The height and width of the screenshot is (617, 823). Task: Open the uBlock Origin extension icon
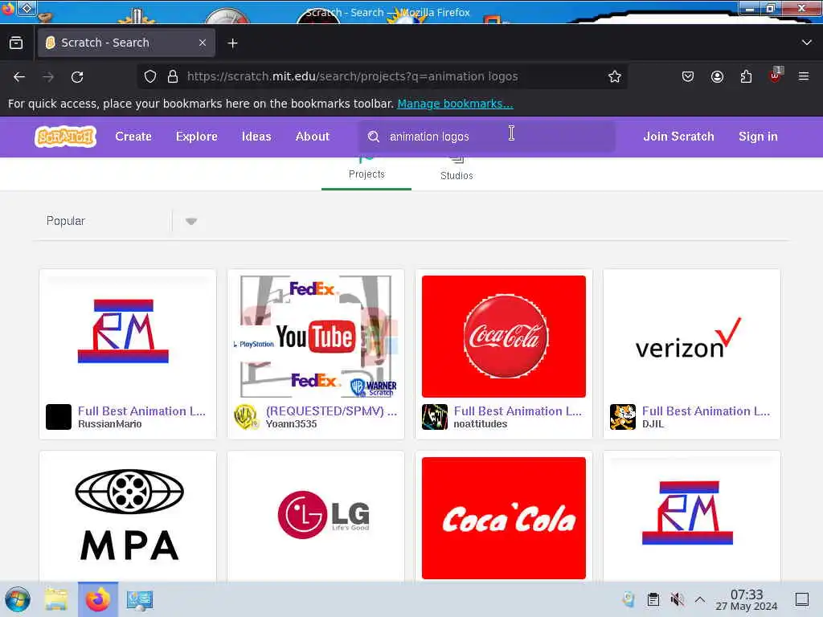[x=775, y=76]
